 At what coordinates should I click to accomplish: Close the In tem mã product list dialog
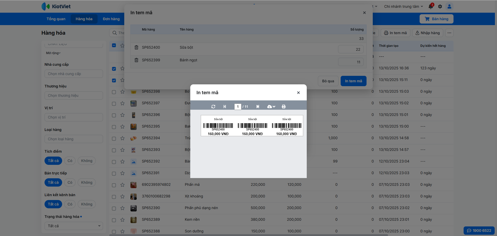[364, 13]
